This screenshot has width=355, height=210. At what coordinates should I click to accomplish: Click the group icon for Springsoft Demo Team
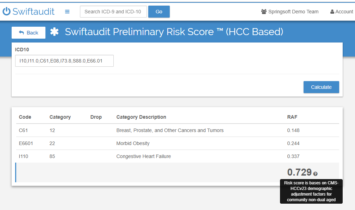(264, 12)
